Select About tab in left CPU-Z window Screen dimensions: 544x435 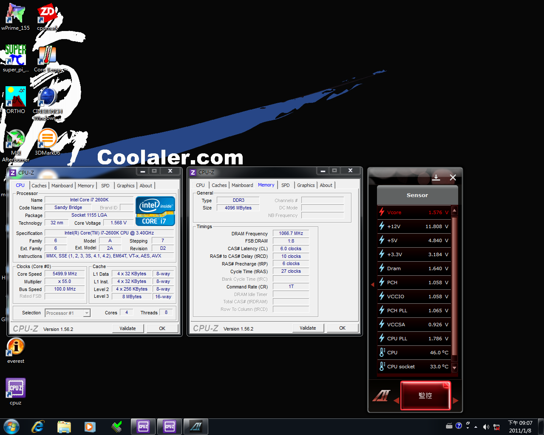tap(146, 186)
